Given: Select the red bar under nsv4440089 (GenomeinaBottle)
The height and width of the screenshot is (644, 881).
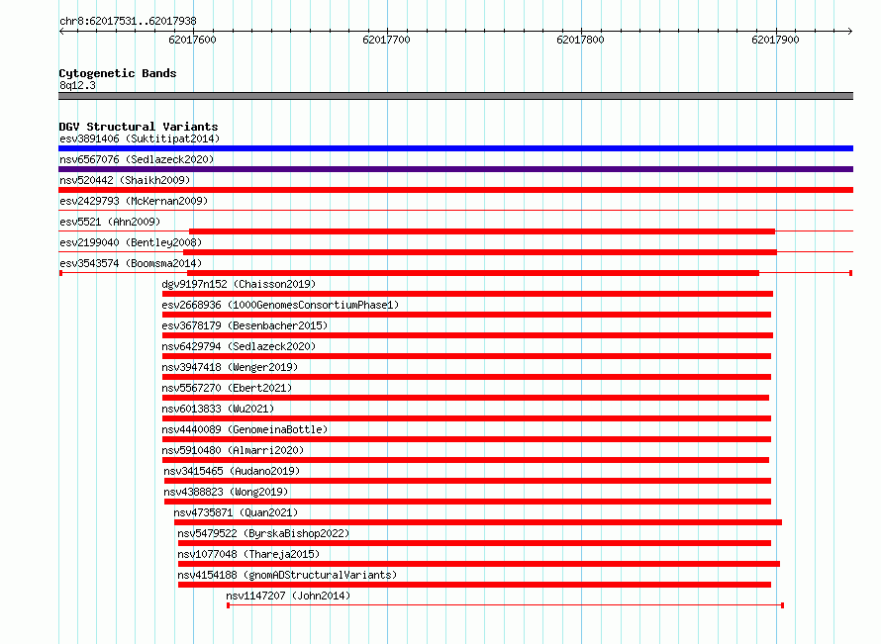Looking at the screenshot, I should click(x=466, y=439).
